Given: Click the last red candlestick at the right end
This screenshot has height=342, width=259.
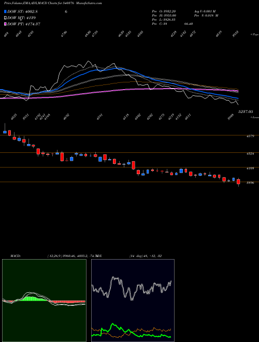Looking at the screenshot, I should click(x=238, y=182).
